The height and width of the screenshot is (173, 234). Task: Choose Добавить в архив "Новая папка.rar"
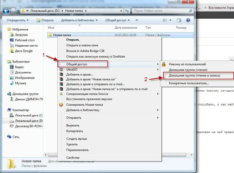91,79
